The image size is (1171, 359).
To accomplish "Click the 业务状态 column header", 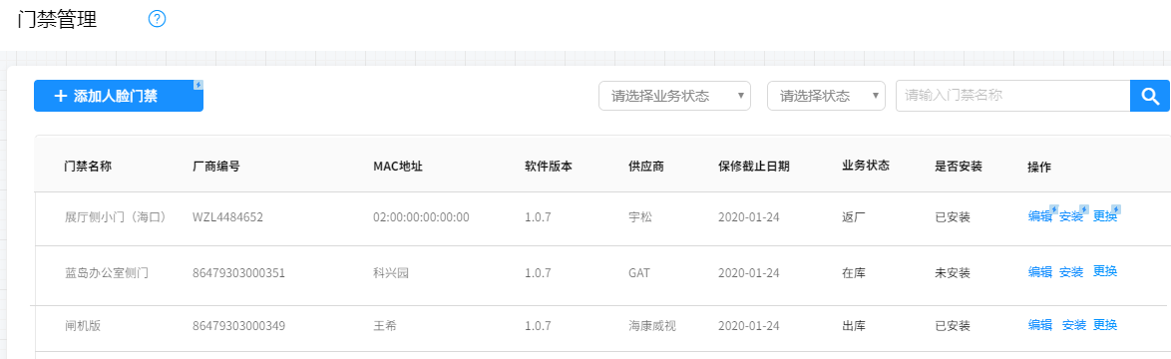I will [x=866, y=166].
